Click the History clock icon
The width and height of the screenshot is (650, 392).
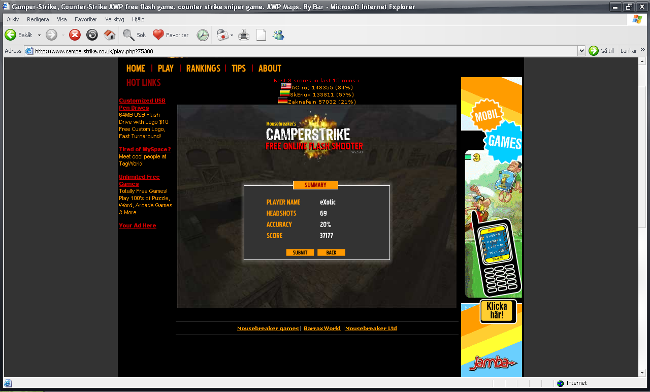tap(203, 35)
